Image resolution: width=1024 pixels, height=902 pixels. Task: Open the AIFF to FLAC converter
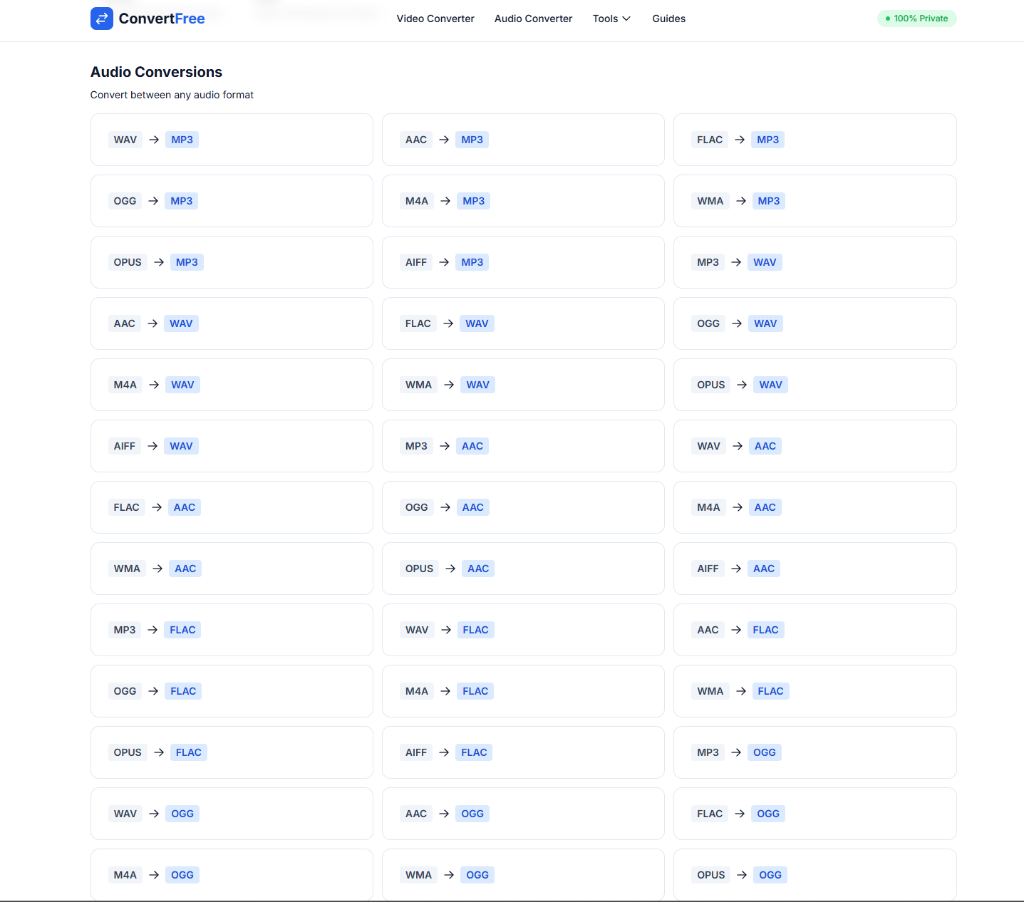click(x=523, y=752)
